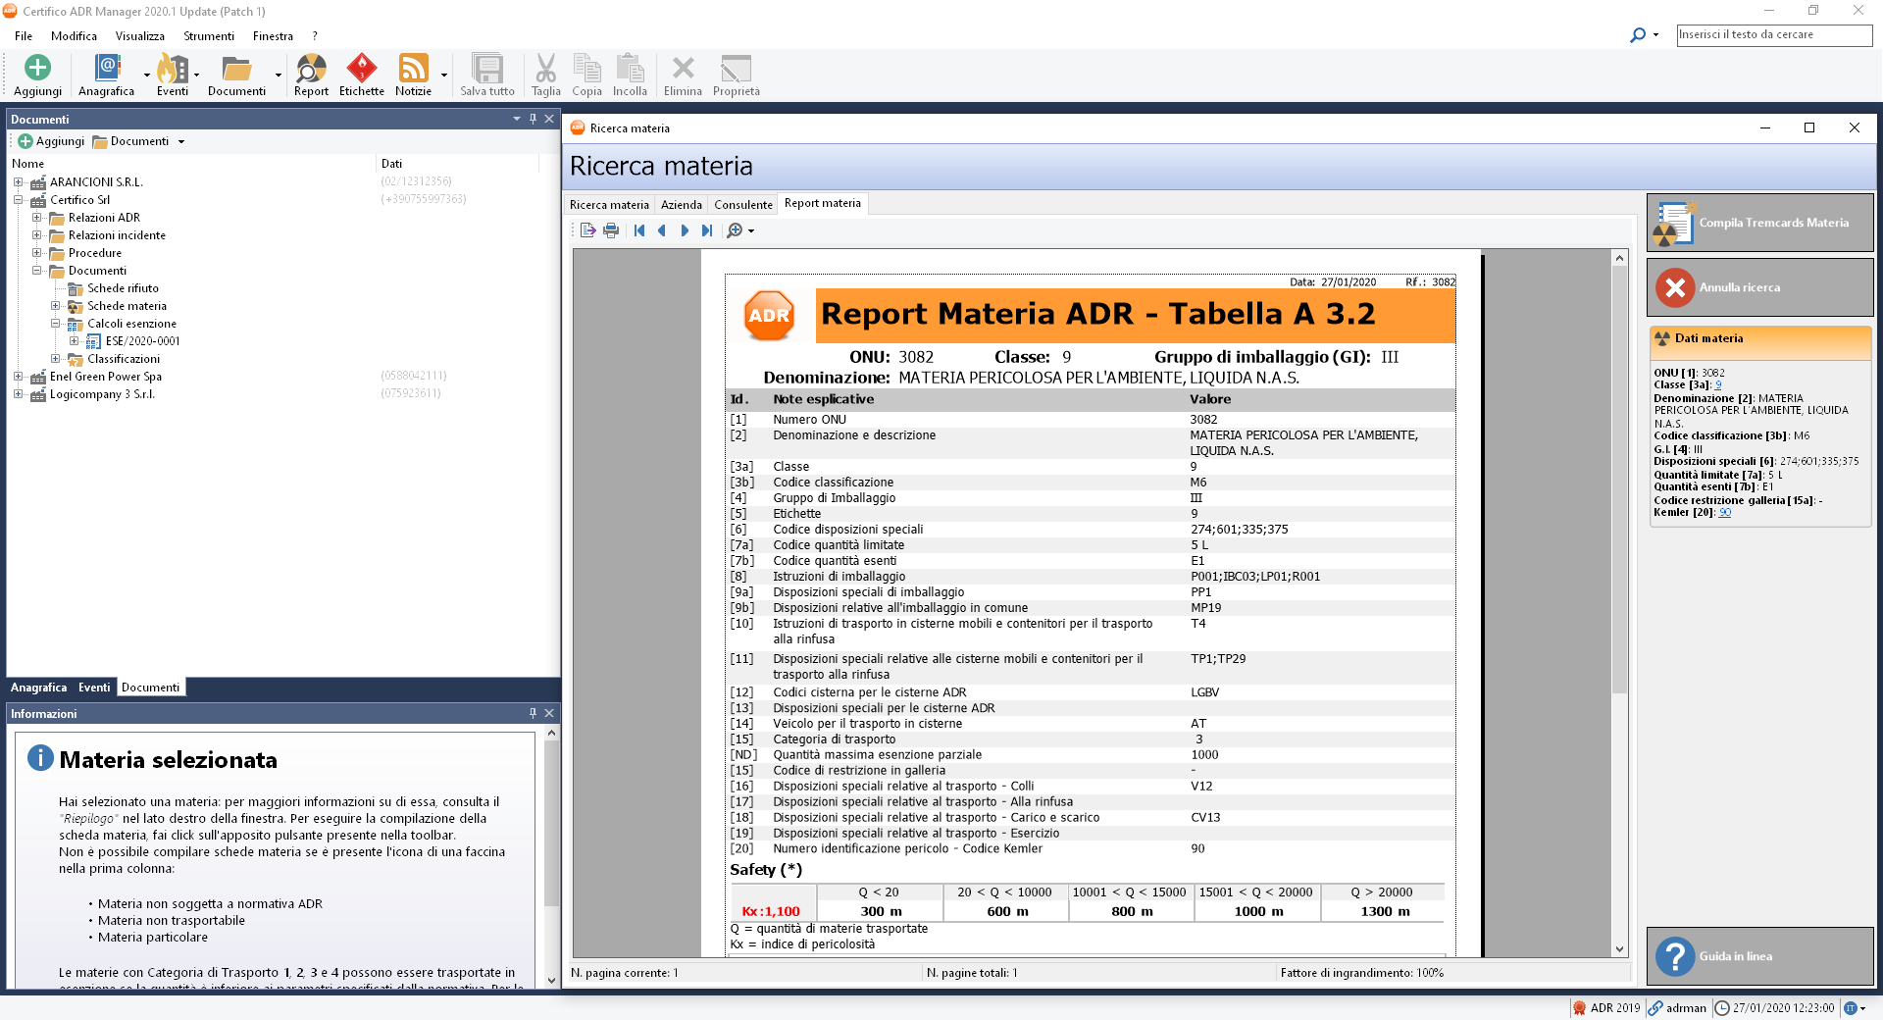Viewport: 1883px width, 1020px height.
Task: Click Compila Tremcards Materia button
Action: 1759,223
